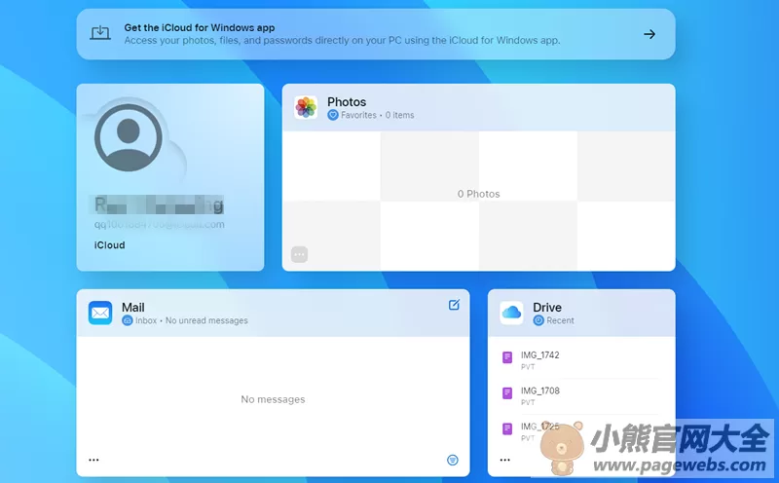Click the 0 Photos placeholder text
779x483 pixels.
click(x=478, y=194)
